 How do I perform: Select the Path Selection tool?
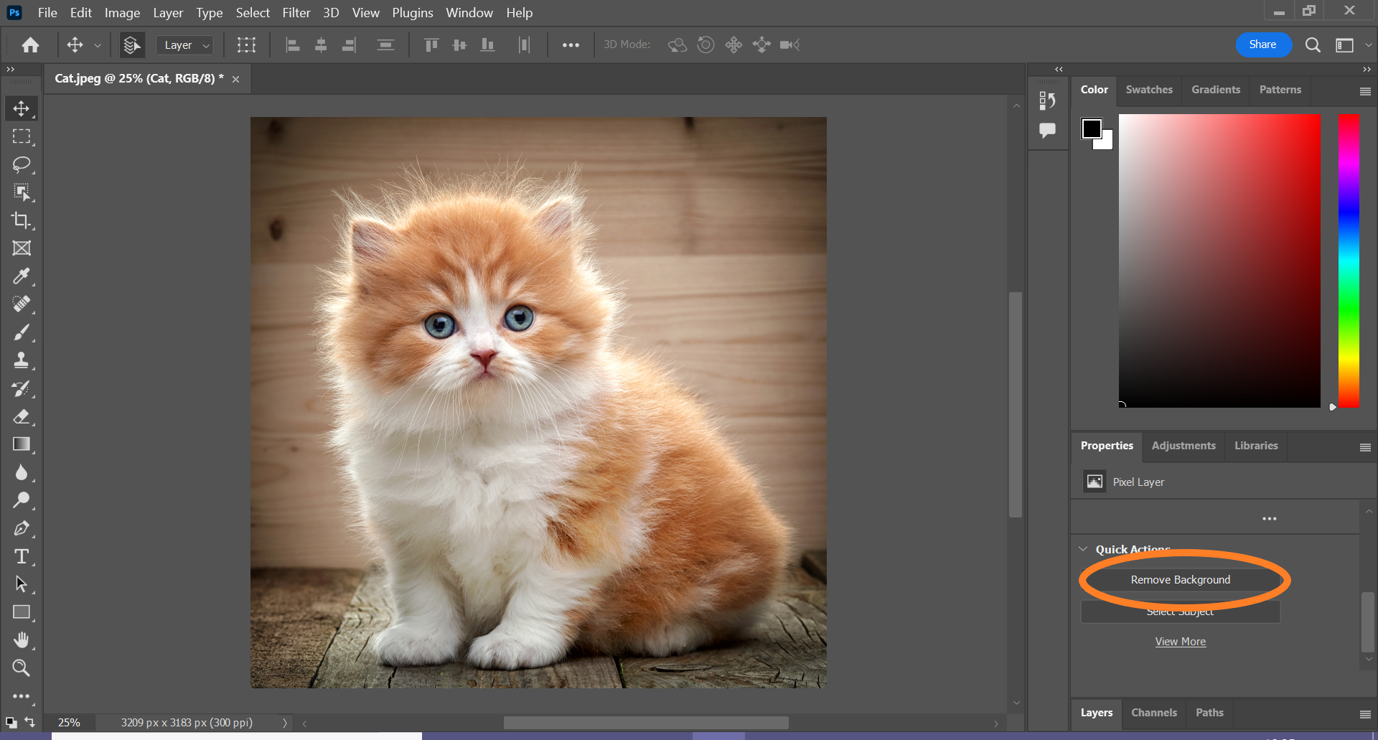click(x=22, y=584)
